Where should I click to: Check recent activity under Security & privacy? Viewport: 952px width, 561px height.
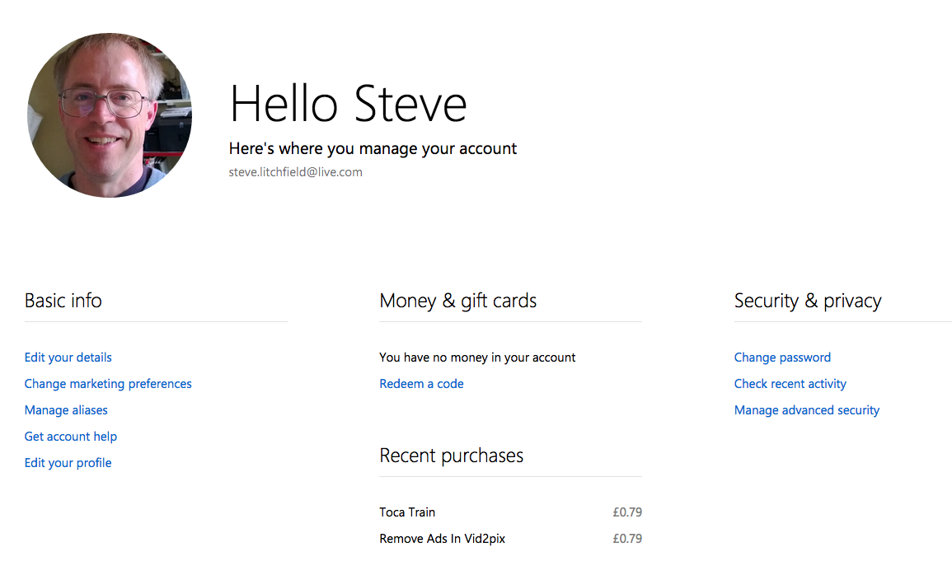click(x=790, y=384)
